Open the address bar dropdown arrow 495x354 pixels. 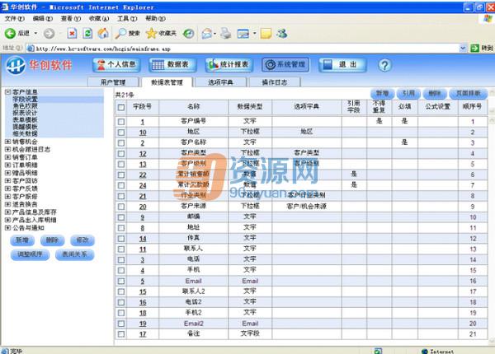point(463,49)
